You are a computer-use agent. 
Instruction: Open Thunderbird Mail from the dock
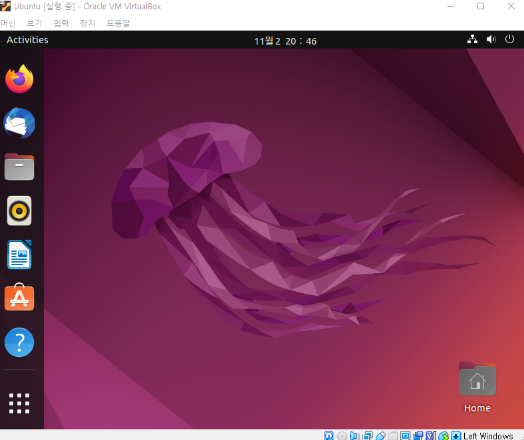pos(19,123)
